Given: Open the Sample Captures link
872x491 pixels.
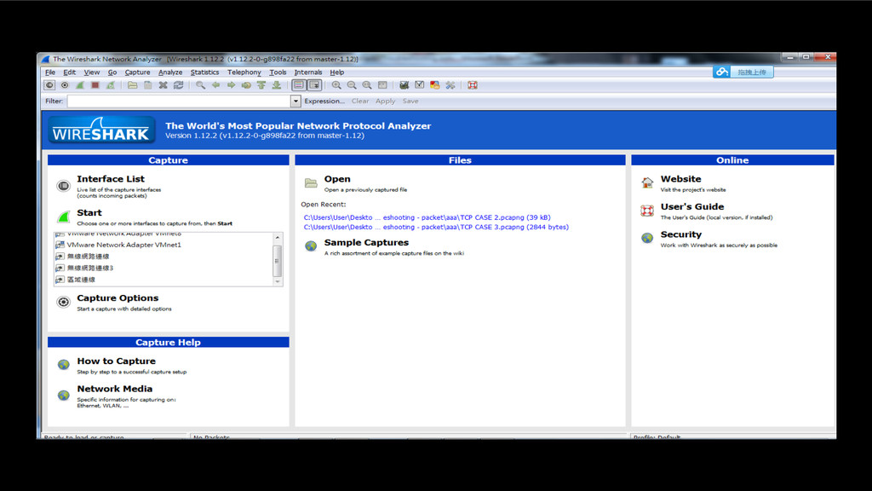Looking at the screenshot, I should [366, 242].
